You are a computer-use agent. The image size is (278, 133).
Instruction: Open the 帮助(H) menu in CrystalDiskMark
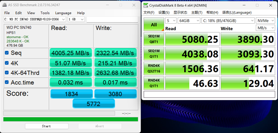click(212, 13)
